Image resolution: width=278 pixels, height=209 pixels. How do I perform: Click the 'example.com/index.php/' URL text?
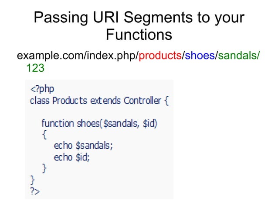click(x=78, y=56)
